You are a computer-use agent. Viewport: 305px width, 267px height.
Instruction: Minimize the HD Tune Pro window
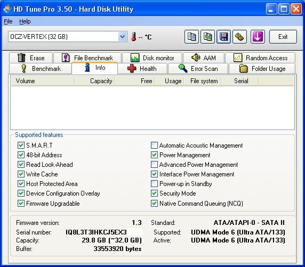(271, 9)
